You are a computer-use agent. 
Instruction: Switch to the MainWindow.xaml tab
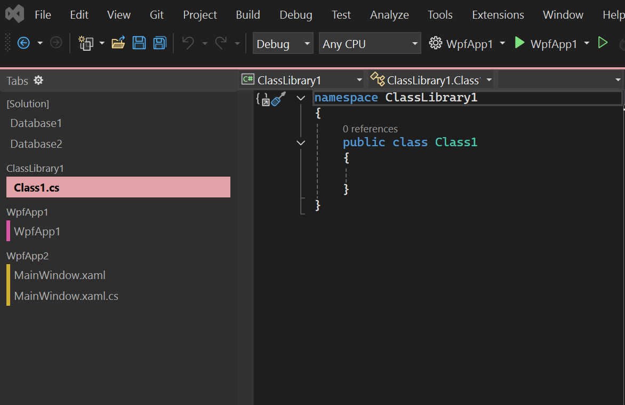pos(59,275)
